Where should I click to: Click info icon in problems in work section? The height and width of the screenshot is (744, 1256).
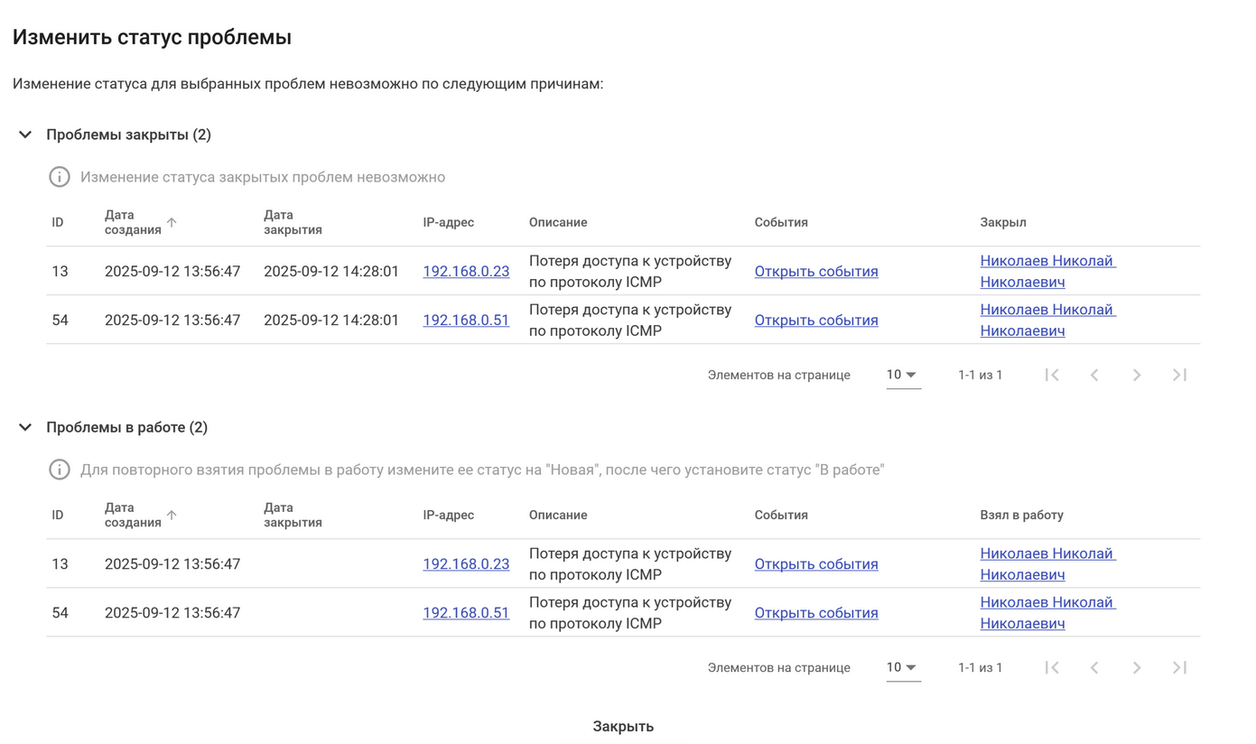click(60, 470)
